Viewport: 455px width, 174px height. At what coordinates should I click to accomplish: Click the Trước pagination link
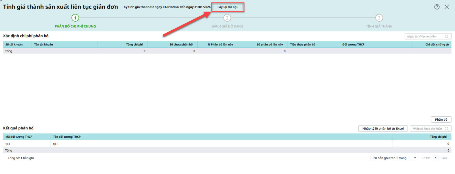[426, 158]
